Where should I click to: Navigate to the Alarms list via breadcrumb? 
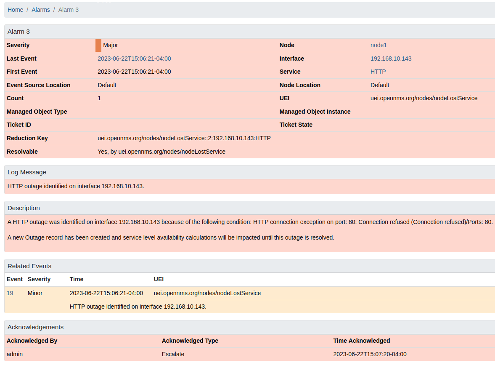(x=40, y=9)
